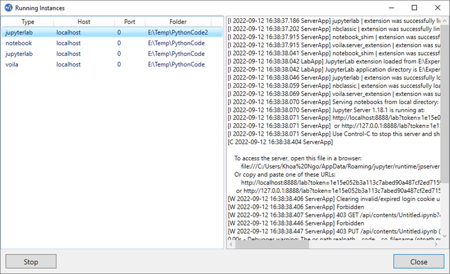Click the port value of voila row
This screenshot has width=450, height=274.
[119, 64]
